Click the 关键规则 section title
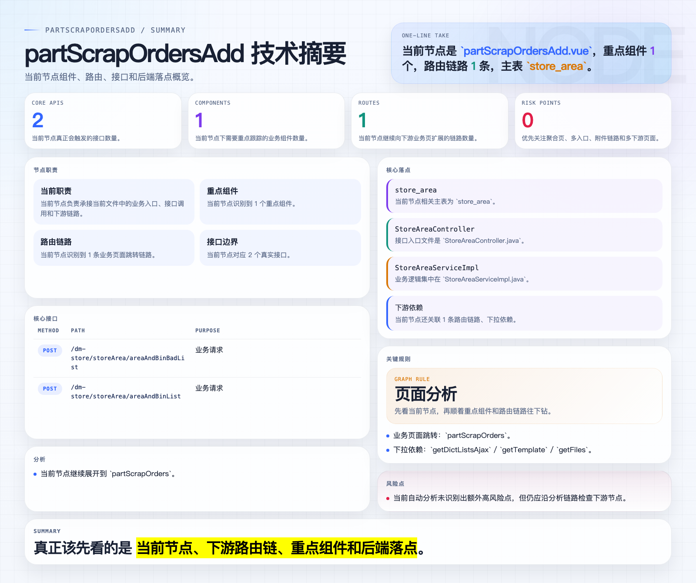 (398, 359)
